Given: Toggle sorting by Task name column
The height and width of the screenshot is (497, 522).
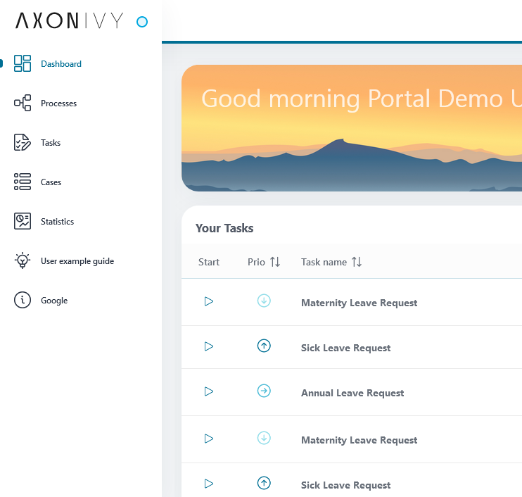Looking at the screenshot, I should click(x=357, y=262).
